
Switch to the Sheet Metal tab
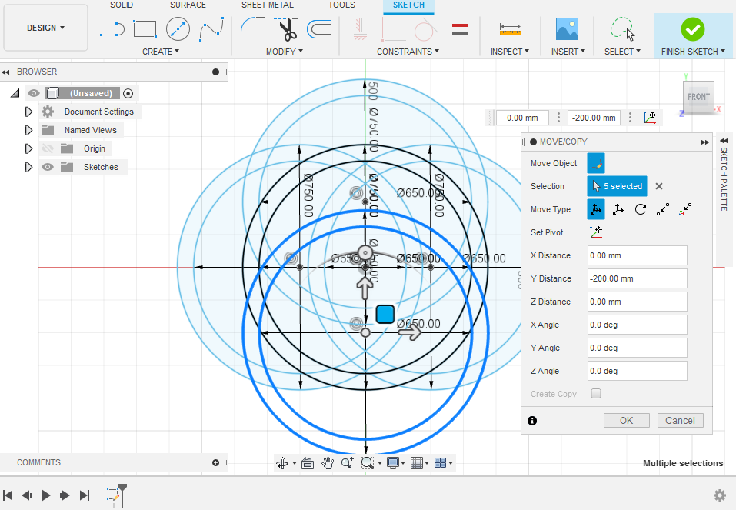point(268,5)
